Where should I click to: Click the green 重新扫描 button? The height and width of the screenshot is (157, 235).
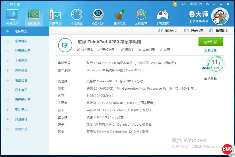pos(210,42)
